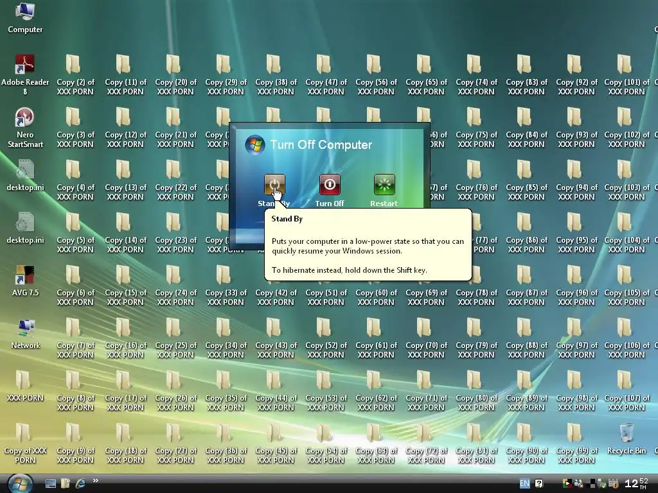658x493 pixels.
Task: Click the taskbar clock showing 12:52
Action: pos(636,483)
